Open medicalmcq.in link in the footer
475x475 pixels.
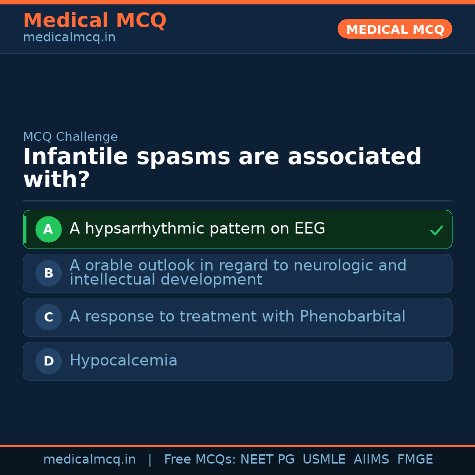[89, 460]
